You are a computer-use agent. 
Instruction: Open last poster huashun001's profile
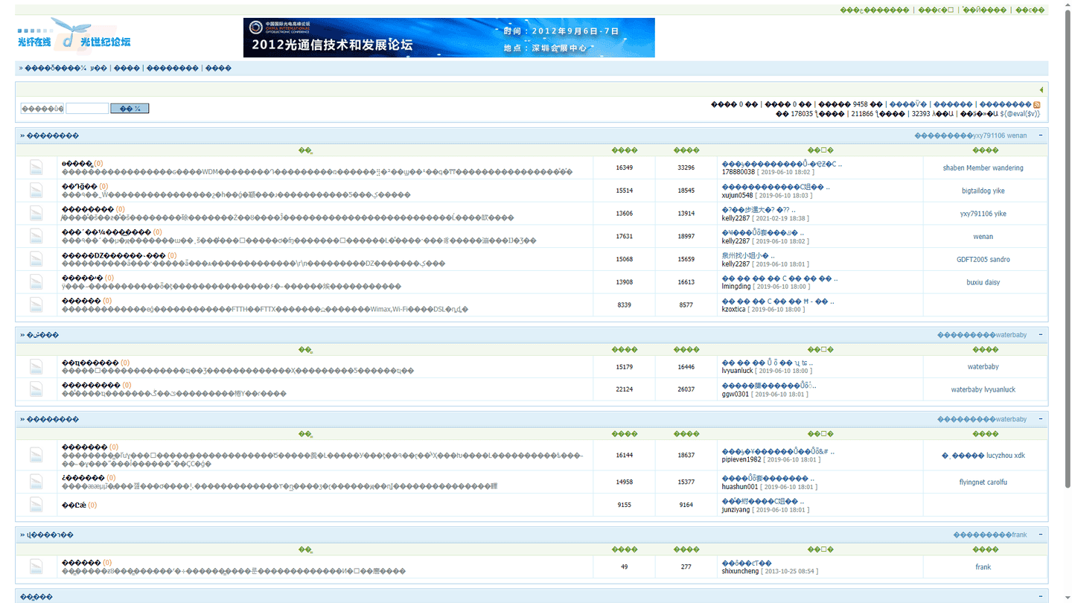(740, 487)
